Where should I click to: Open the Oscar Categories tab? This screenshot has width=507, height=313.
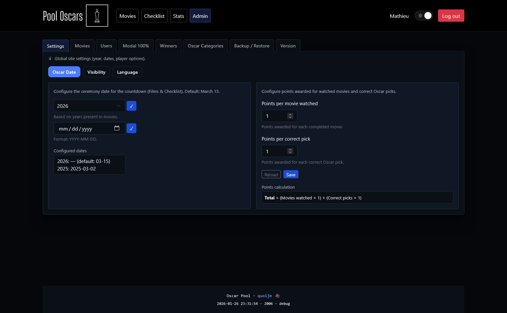click(206, 46)
